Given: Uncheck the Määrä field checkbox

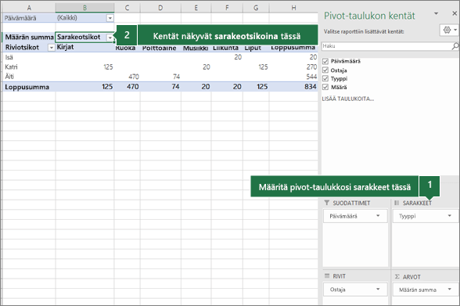Looking at the screenshot, I should click(325, 87).
